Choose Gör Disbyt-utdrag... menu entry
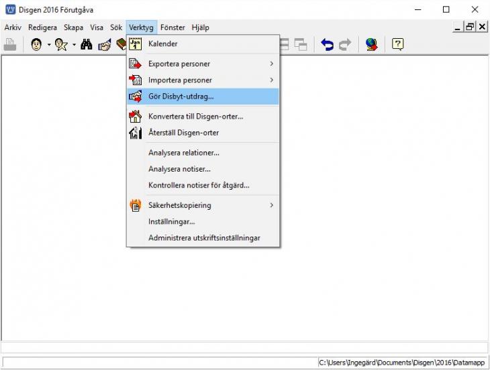This screenshot has height=370, width=490. (203, 97)
